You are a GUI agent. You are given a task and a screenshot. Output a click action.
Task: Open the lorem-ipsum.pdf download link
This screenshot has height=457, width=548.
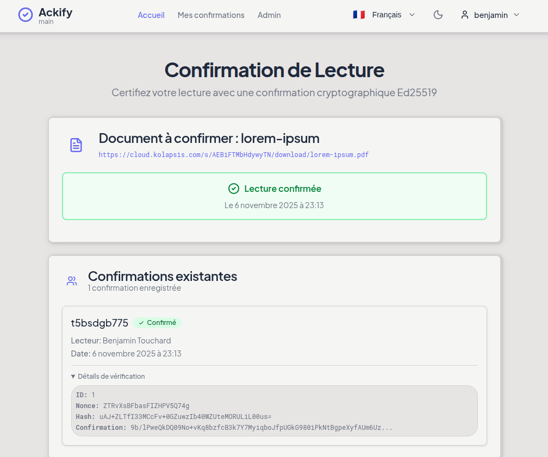point(234,155)
